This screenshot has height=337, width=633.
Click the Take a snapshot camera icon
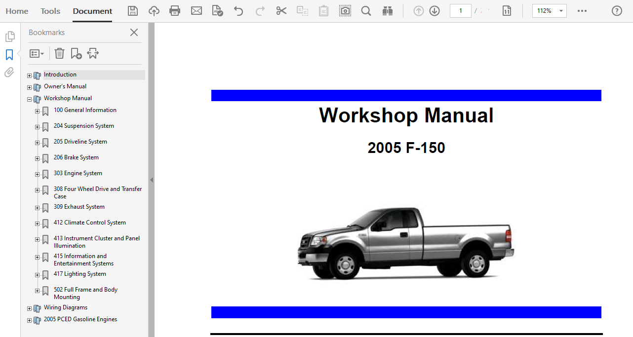(x=345, y=11)
